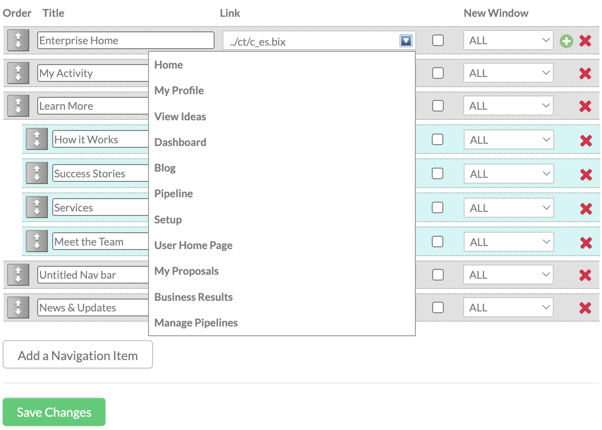This screenshot has width=602, height=430.
Task: Pick Blog from the link list
Action: click(165, 168)
